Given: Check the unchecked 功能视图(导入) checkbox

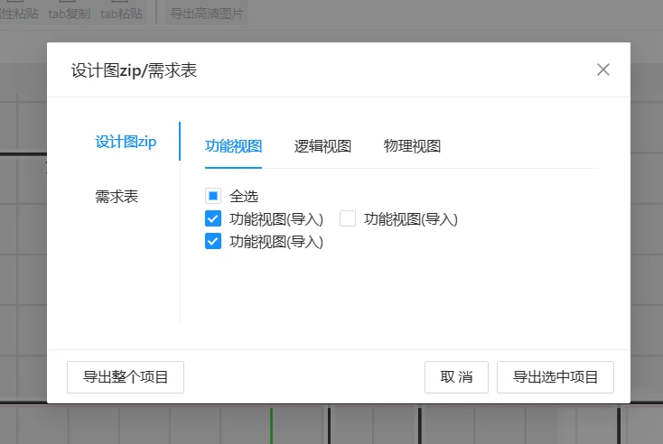Looking at the screenshot, I should point(348,218).
